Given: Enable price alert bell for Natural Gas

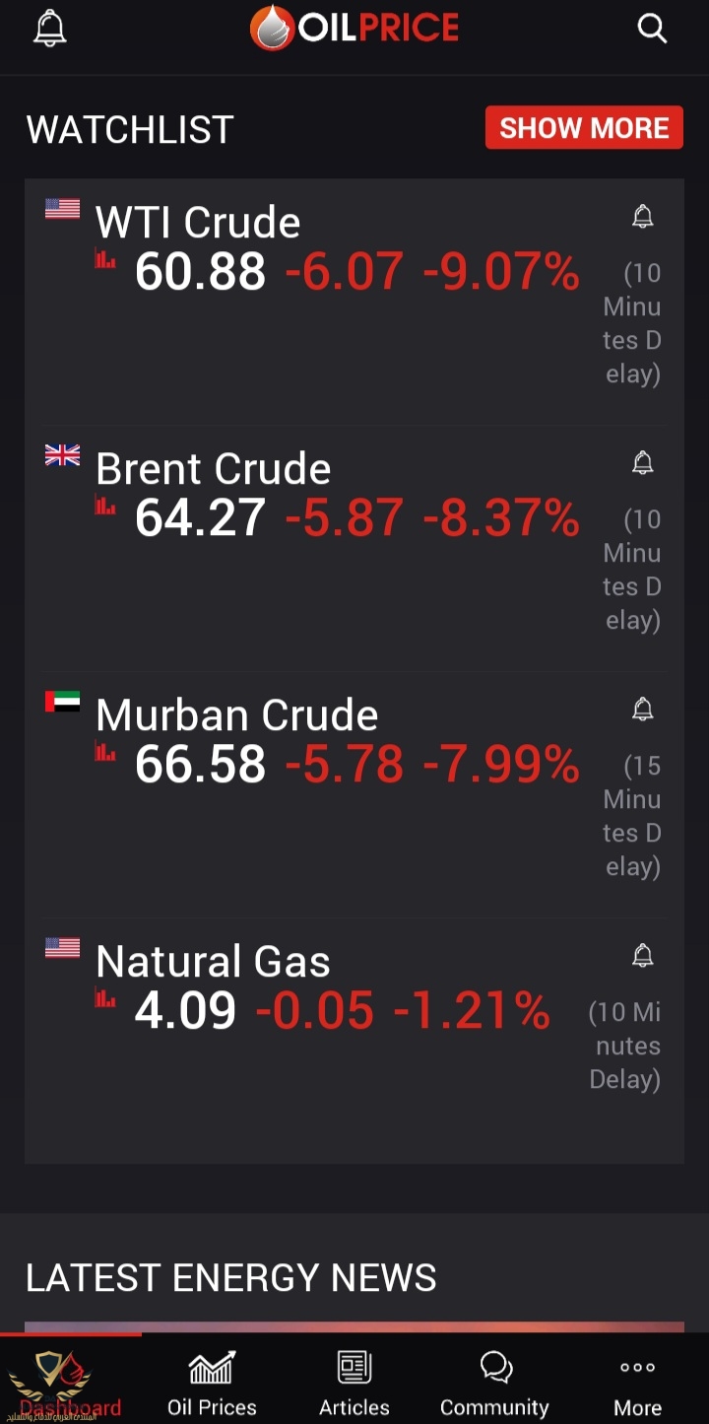Looking at the screenshot, I should tap(642, 956).
